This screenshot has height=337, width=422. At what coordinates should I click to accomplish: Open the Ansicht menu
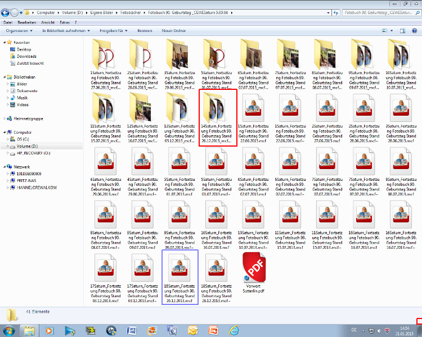click(48, 22)
